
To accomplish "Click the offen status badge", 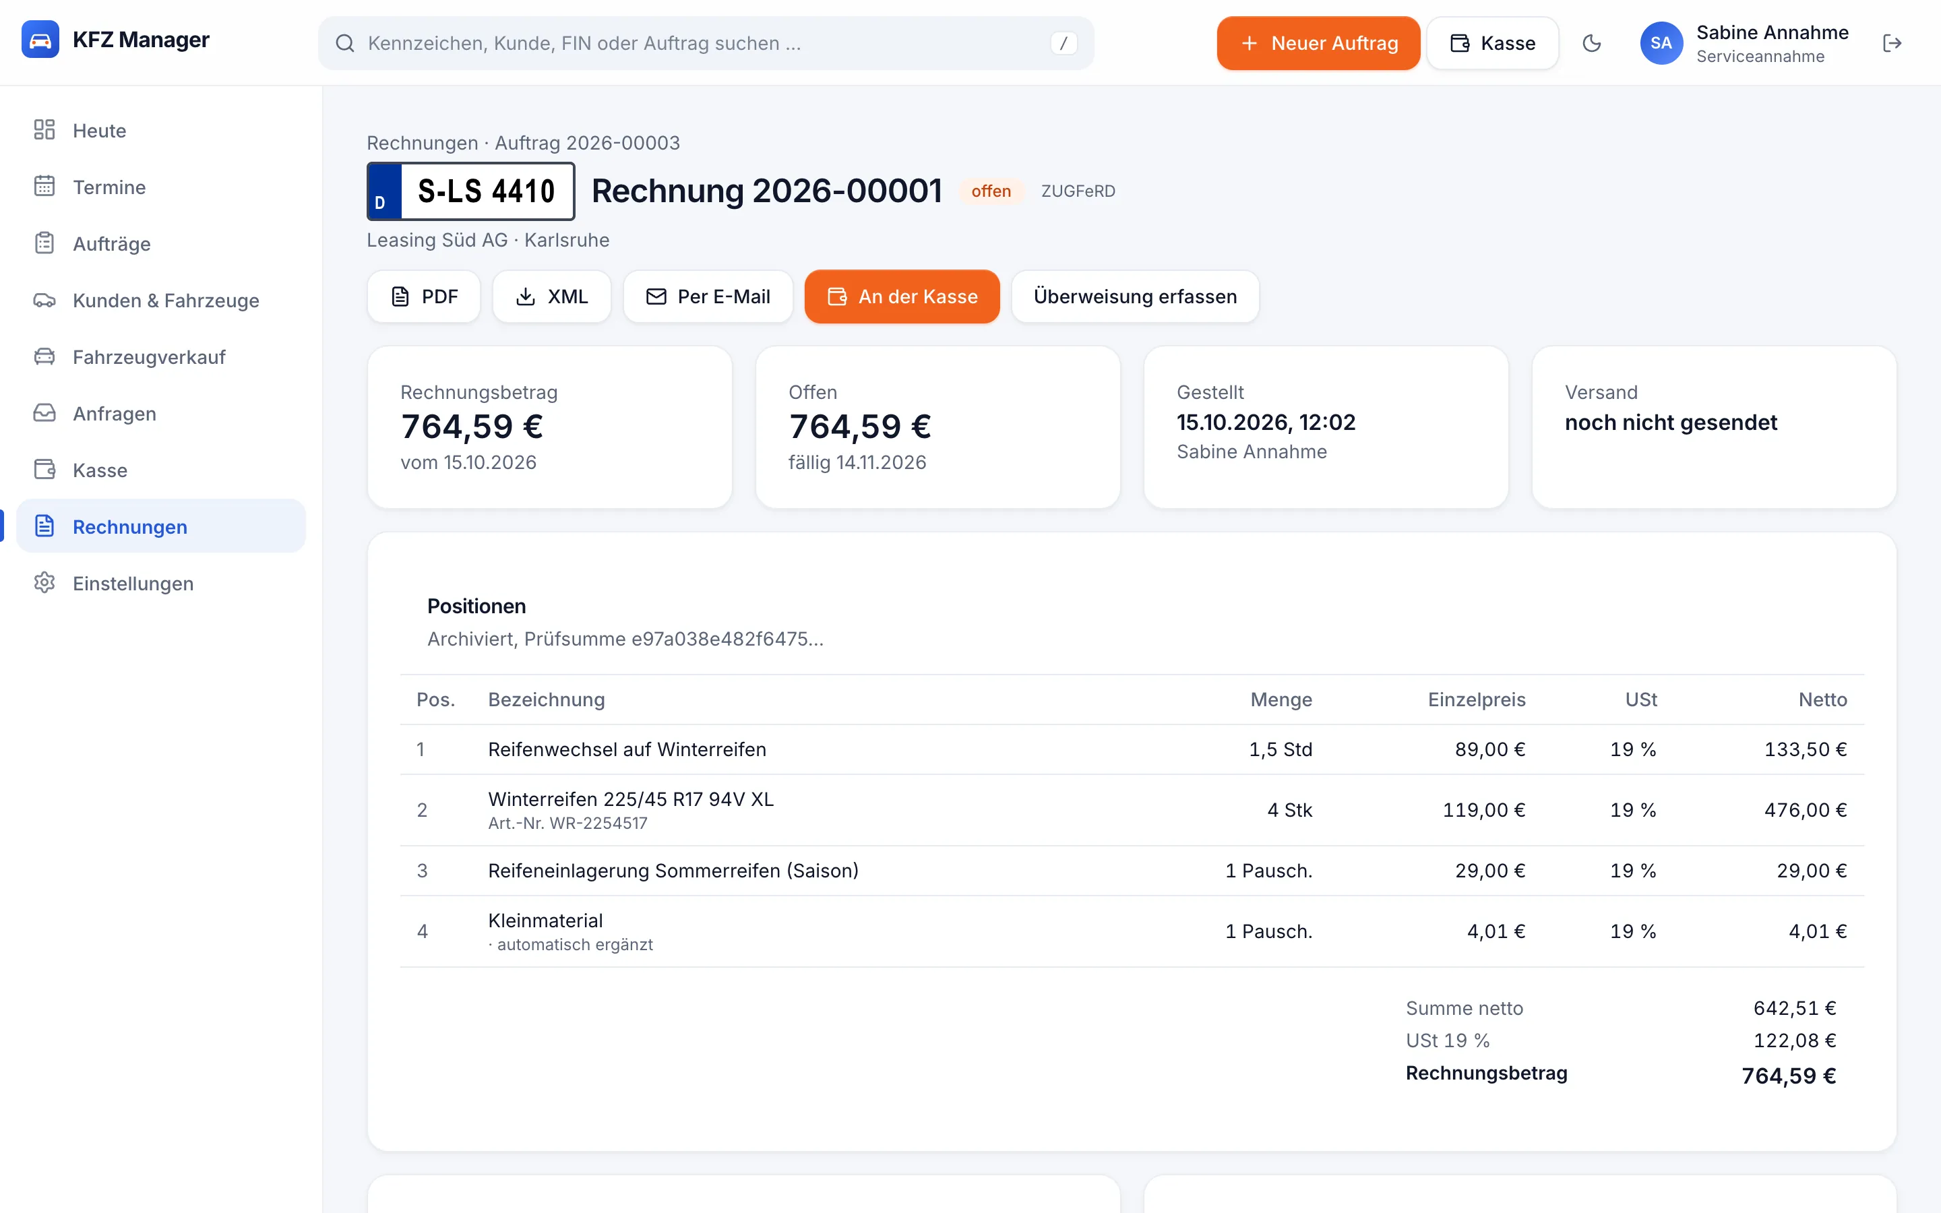I will pyautogui.click(x=991, y=191).
